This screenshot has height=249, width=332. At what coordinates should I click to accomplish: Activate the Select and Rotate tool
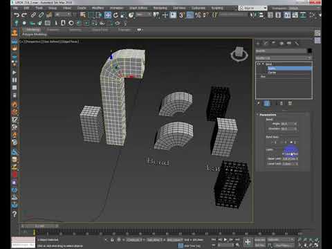(x=116, y=15)
